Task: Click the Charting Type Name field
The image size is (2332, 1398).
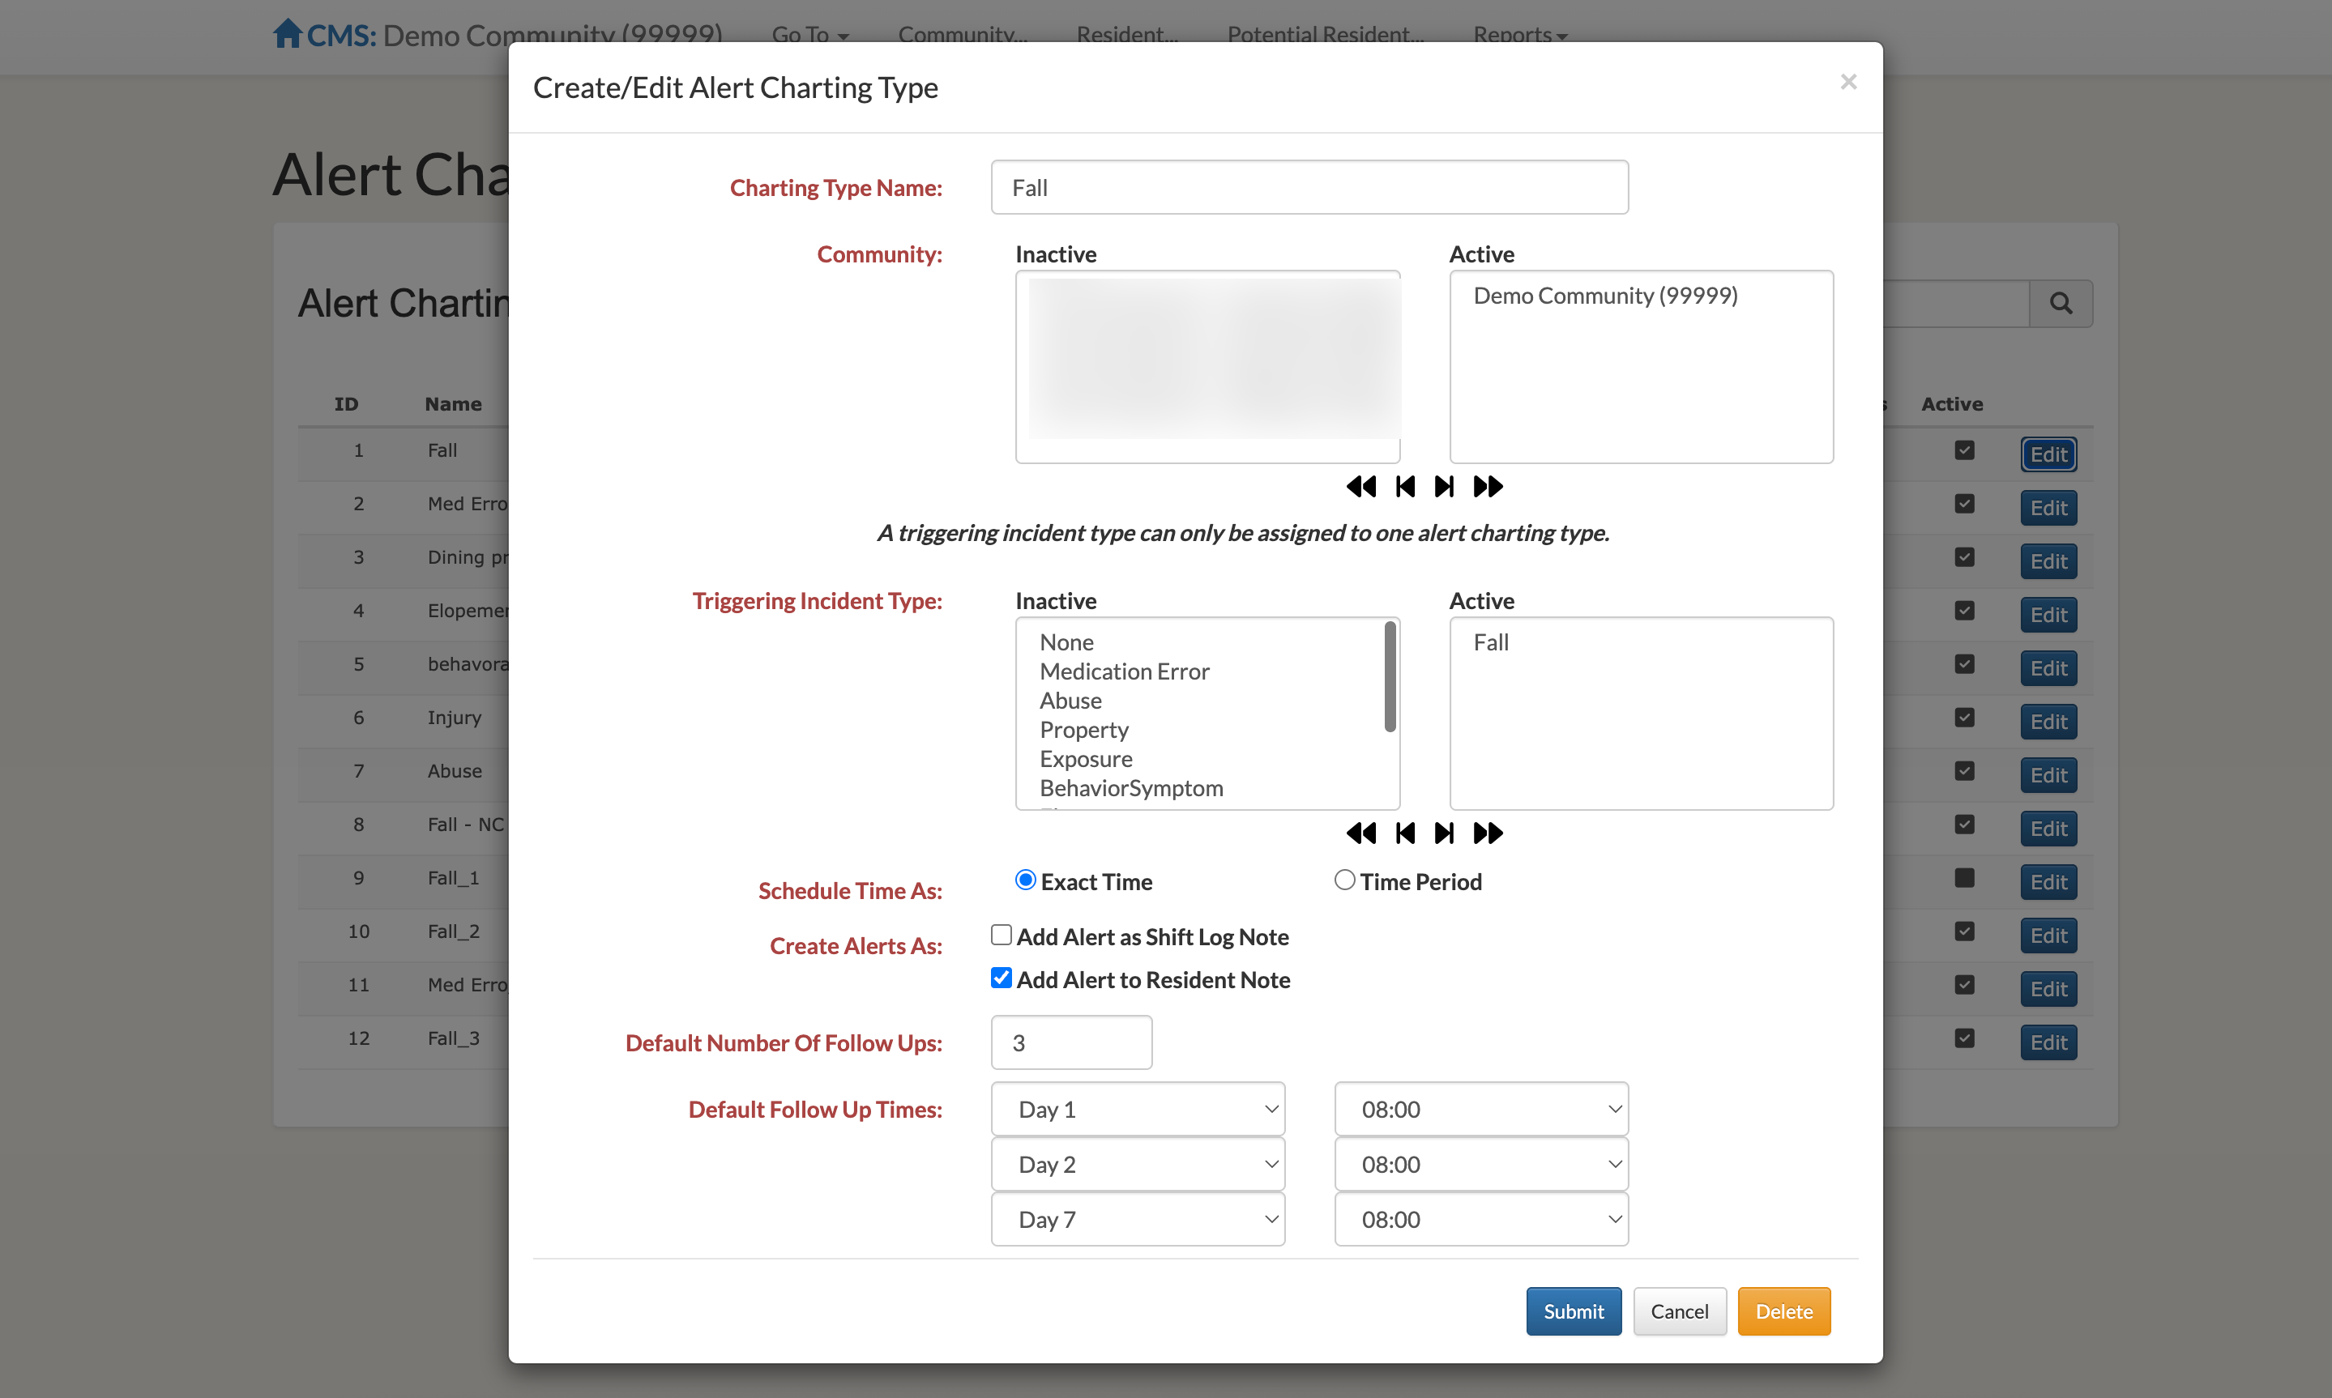Action: pyautogui.click(x=1309, y=187)
